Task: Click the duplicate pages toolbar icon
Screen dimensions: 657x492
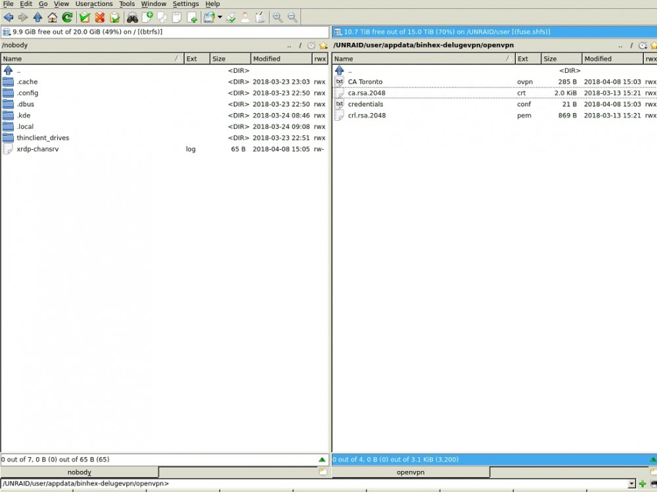Action: tap(162, 17)
